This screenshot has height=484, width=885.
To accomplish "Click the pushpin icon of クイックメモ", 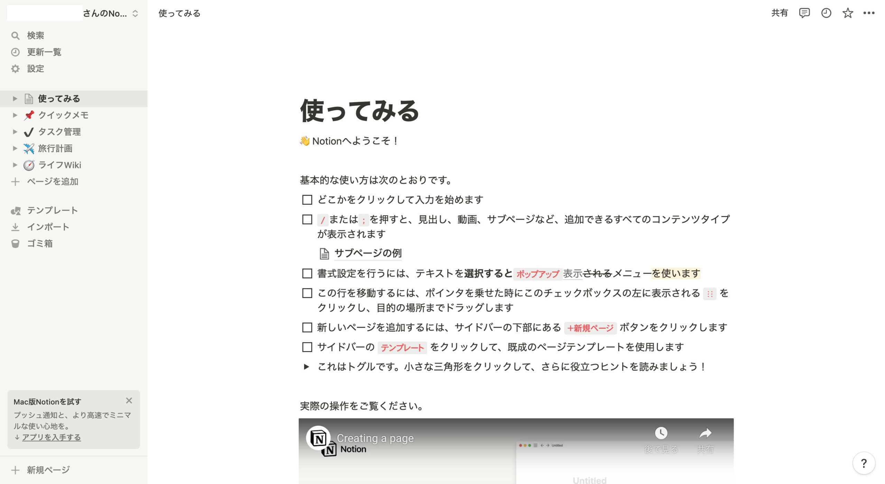I will click(x=29, y=115).
